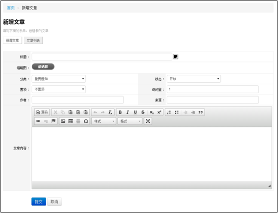Insert special character with Omega icon
This screenshot has width=278, height=213.
pyautogui.click(x=86, y=121)
